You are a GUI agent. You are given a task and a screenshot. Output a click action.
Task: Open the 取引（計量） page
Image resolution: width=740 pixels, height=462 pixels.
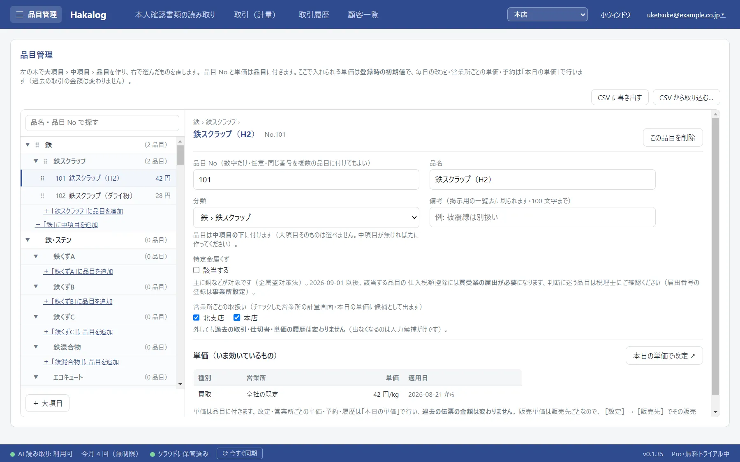click(257, 15)
